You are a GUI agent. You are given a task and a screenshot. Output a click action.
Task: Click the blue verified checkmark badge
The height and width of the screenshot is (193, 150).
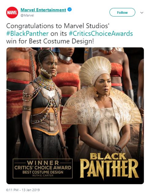point(70,9)
